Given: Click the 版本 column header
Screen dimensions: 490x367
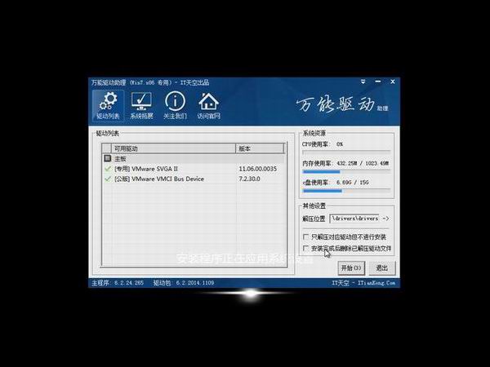Looking at the screenshot, I should 259,148.
